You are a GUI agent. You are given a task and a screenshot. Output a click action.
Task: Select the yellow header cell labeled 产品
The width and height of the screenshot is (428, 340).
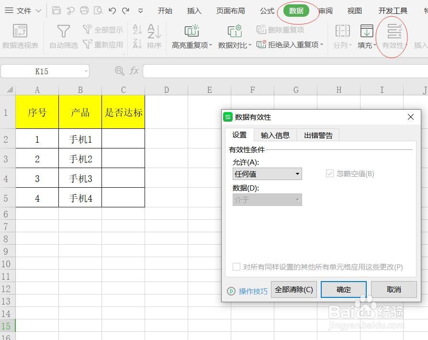point(80,112)
